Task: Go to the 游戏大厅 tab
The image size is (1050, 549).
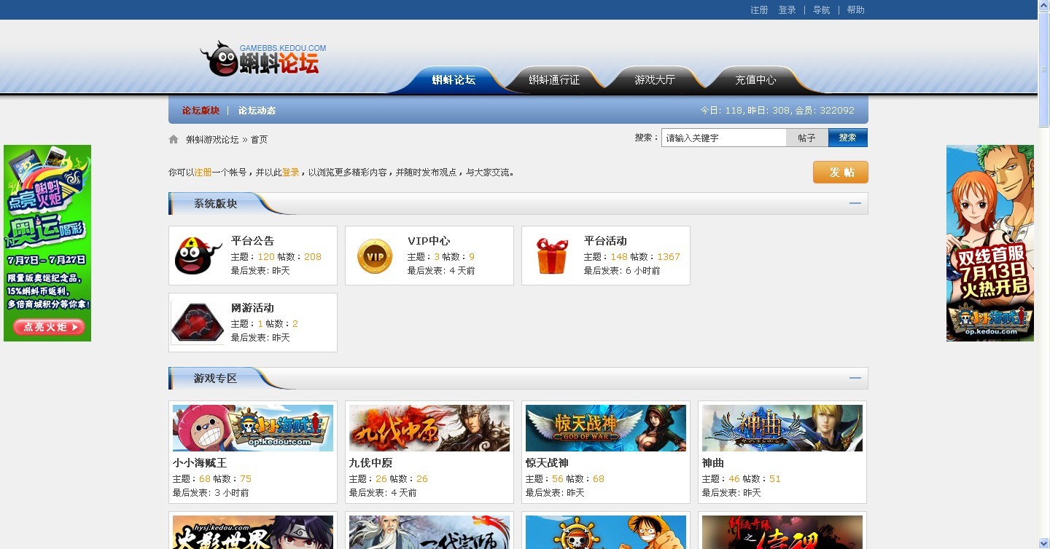Action: coord(655,80)
